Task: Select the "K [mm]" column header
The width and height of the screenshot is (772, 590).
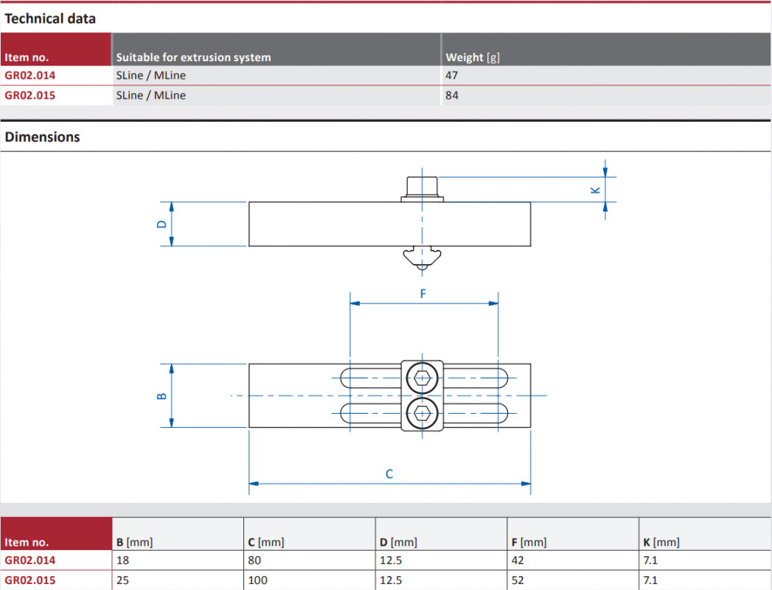Action: pyautogui.click(x=661, y=542)
